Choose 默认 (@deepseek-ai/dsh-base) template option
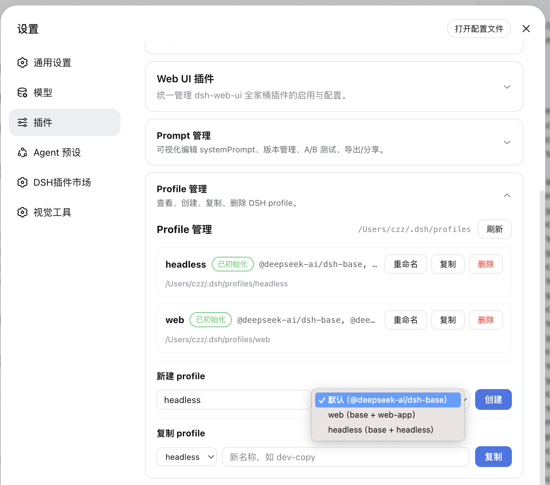This screenshot has width=550, height=485. click(x=388, y=400)
